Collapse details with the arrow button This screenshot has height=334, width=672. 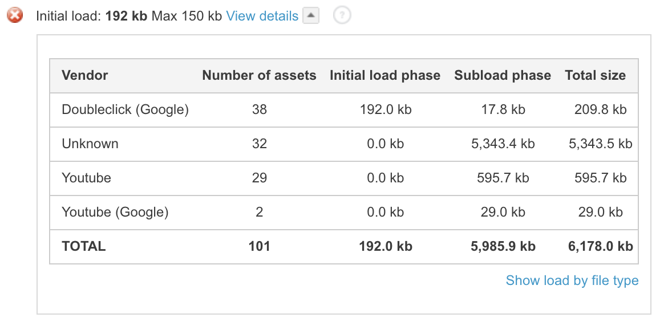pyautogui.click(x=310, y=16)
